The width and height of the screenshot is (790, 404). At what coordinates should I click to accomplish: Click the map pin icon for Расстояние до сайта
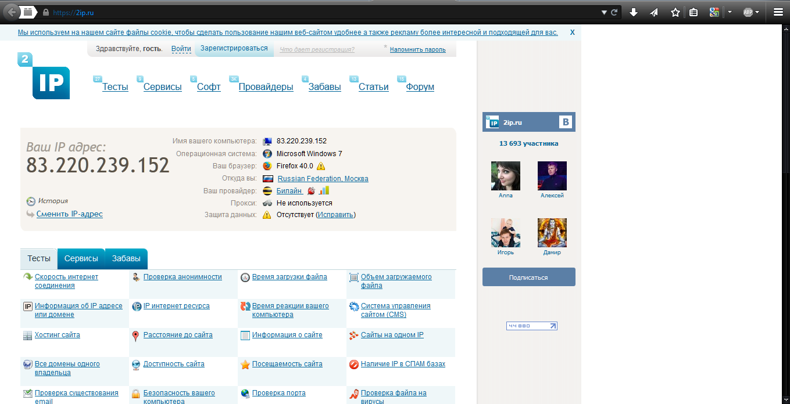[135, 336]
